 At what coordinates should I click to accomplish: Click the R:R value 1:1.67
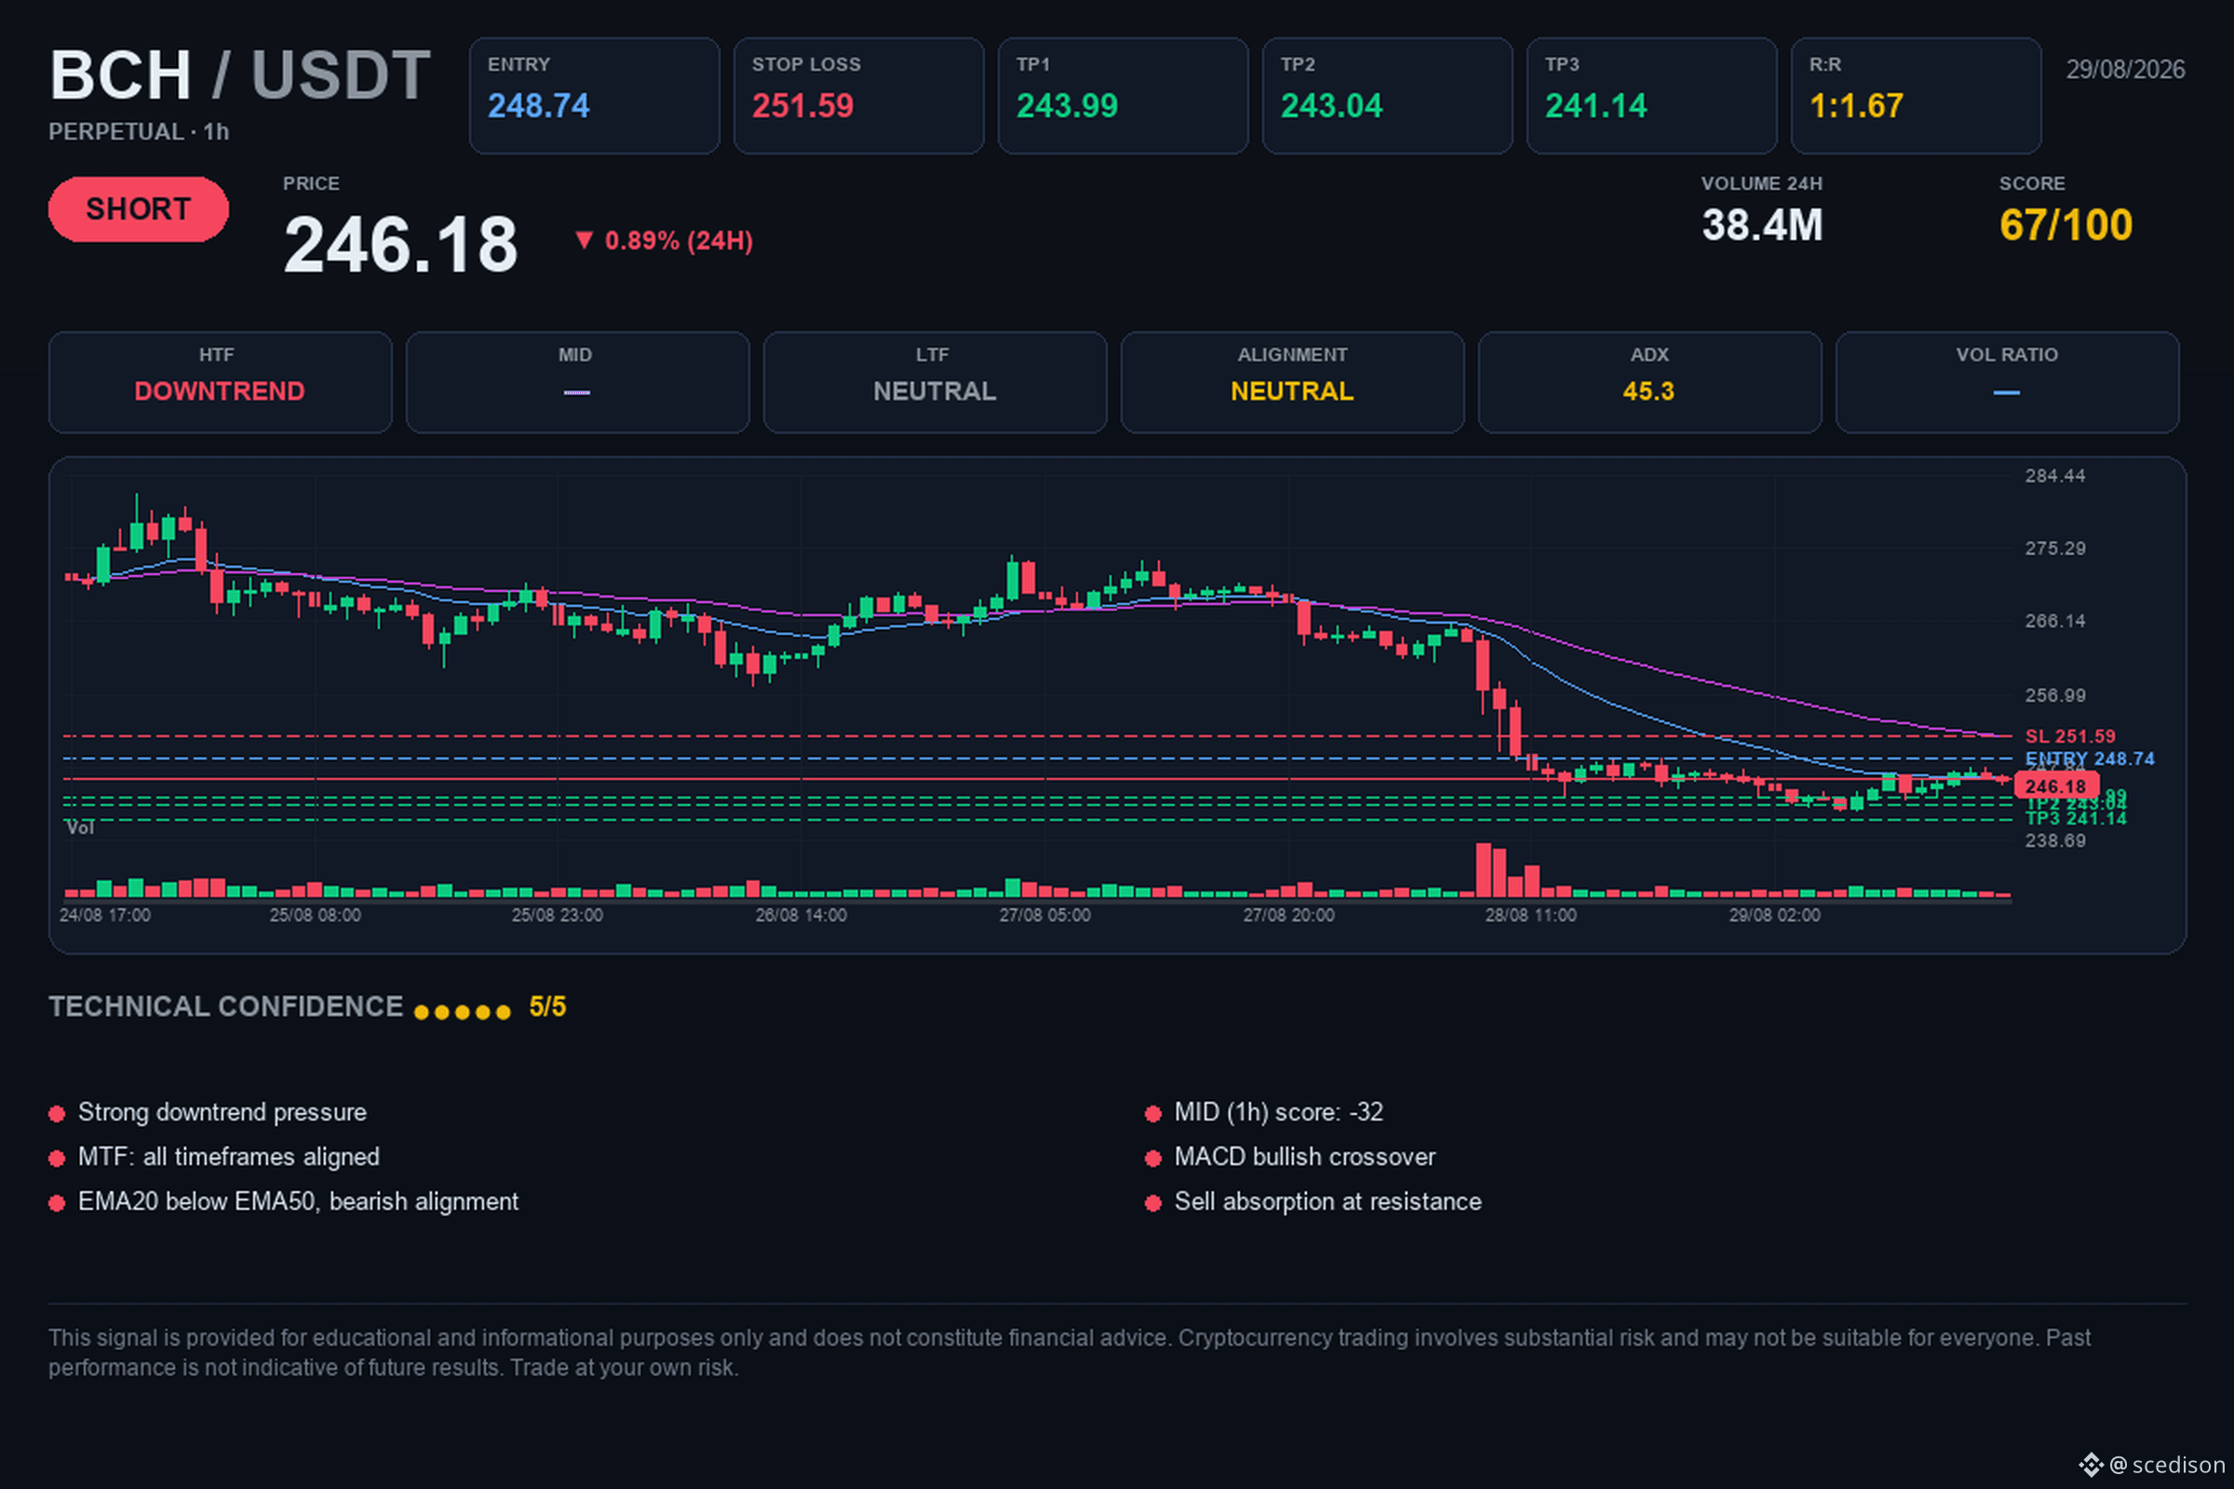[1856, 105]
